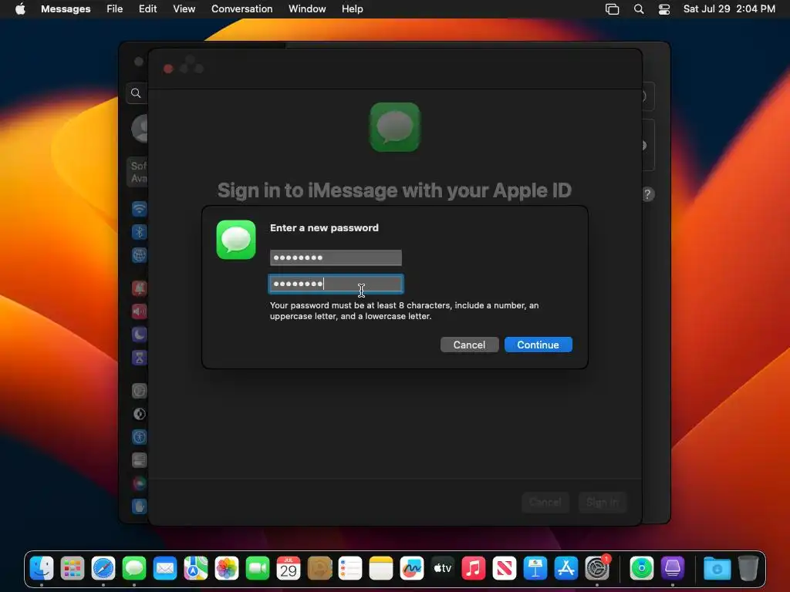This screenshot has height=592, width=790.
Task: Open Stage Manager icon in menu bar
Action: pos(612,9)
